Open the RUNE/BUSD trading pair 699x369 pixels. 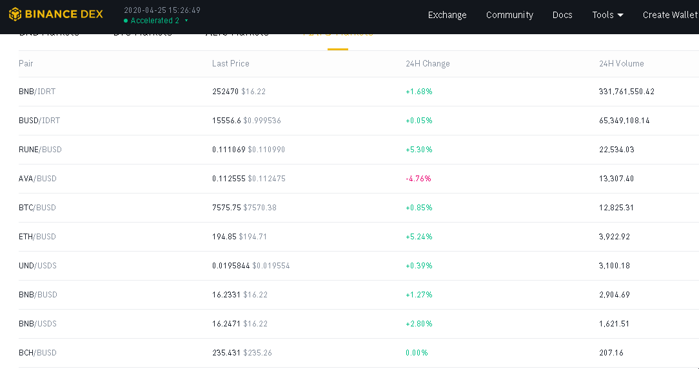tap(40, 150)
